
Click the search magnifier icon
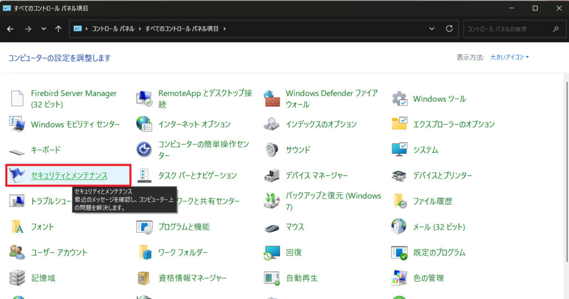click(556, 29)
